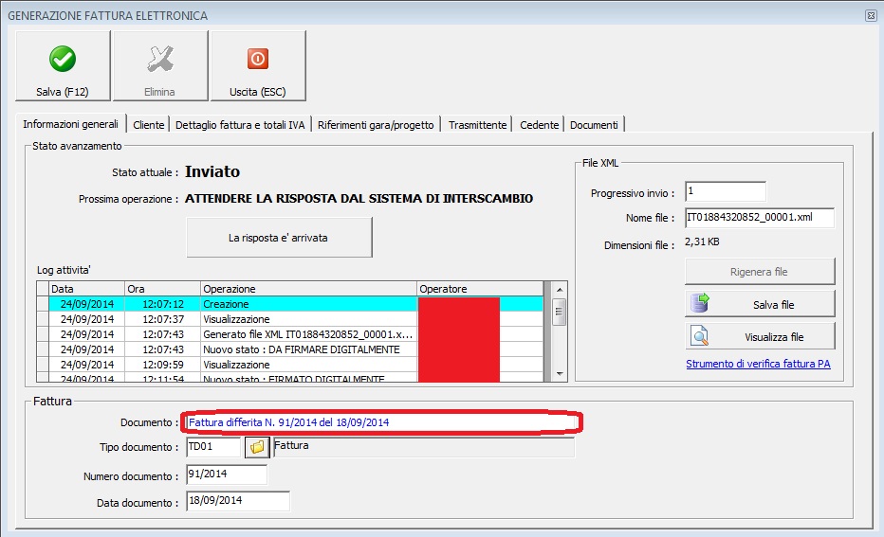This screenshot has width=884, height=537.
Task: Click the log list scrollbar thumb
Action: click(560, 312)
